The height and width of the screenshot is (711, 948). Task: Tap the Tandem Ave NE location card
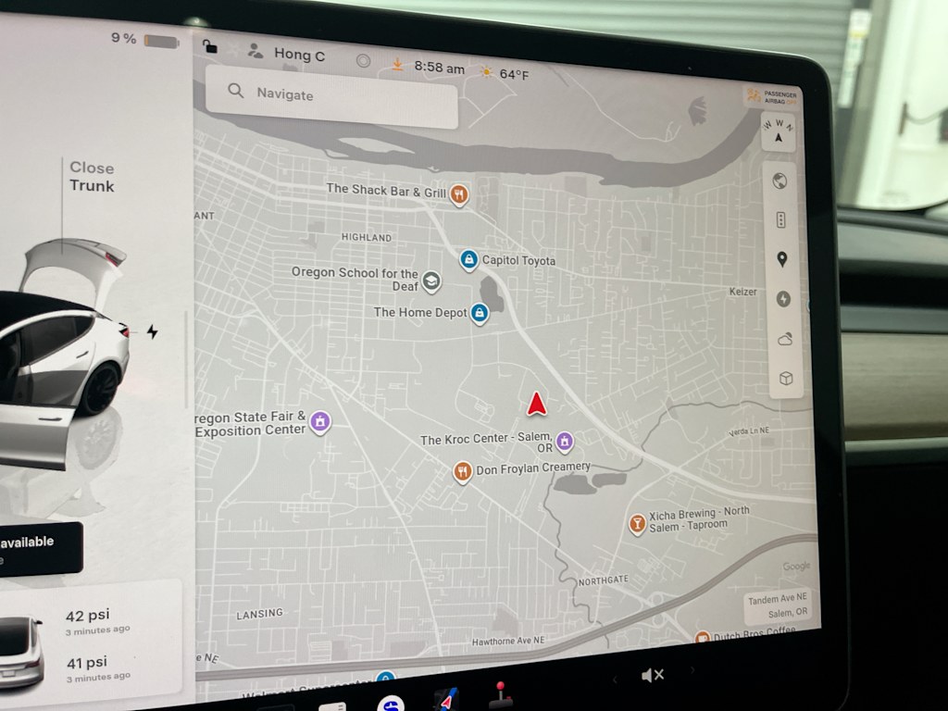[x=777, y=605]
